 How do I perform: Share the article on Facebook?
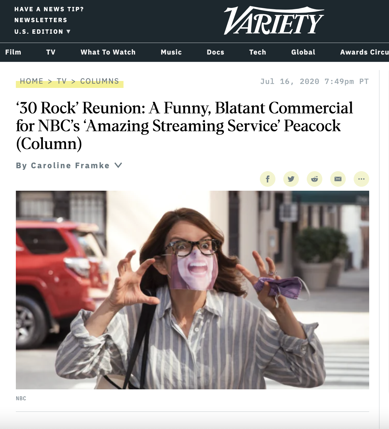(x=267, y=179)
